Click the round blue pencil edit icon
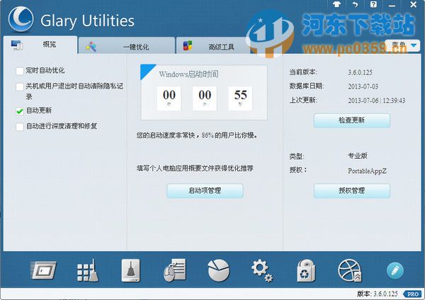This screenshot has width=425, height=300. pyautogui.click(x=395, y=270)
